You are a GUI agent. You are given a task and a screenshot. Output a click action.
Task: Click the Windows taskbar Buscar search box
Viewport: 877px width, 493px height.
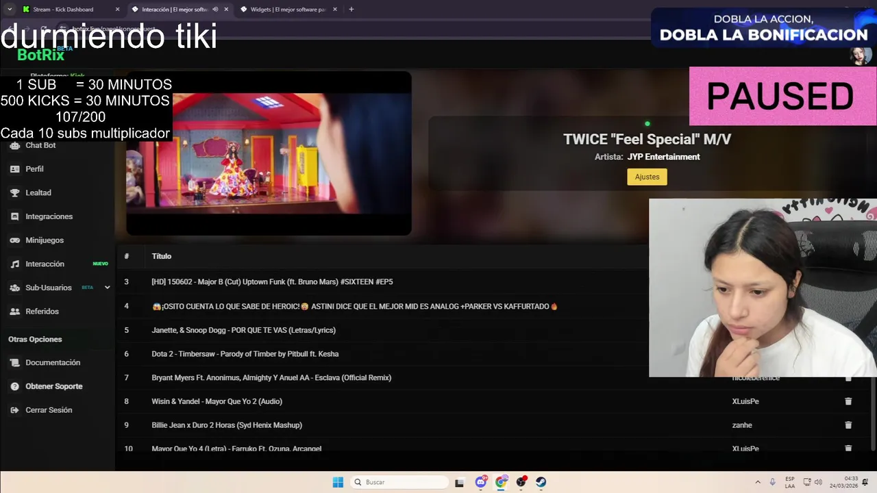click(399, 482)
